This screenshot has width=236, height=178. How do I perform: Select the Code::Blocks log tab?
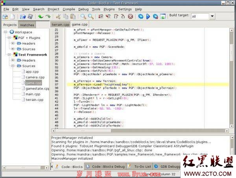(69, 167)
